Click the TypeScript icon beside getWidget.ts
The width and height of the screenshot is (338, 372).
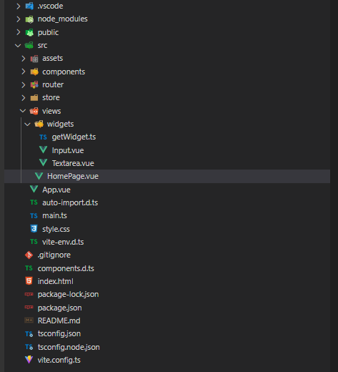(x=43, y=137)
